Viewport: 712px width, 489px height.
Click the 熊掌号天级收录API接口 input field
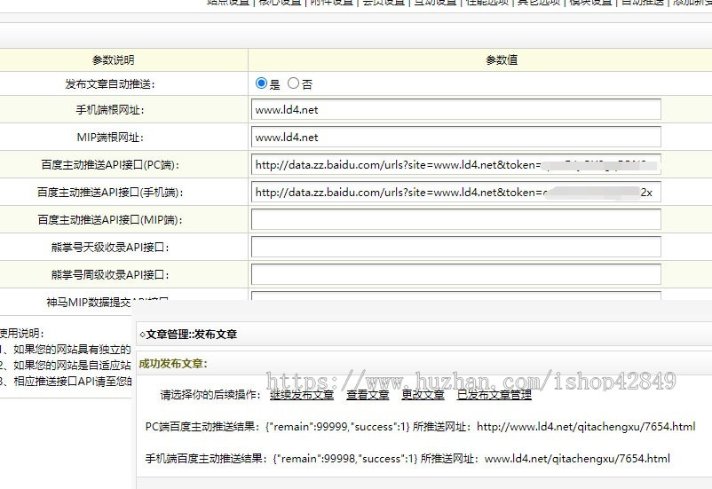click(x=456, y=247)
